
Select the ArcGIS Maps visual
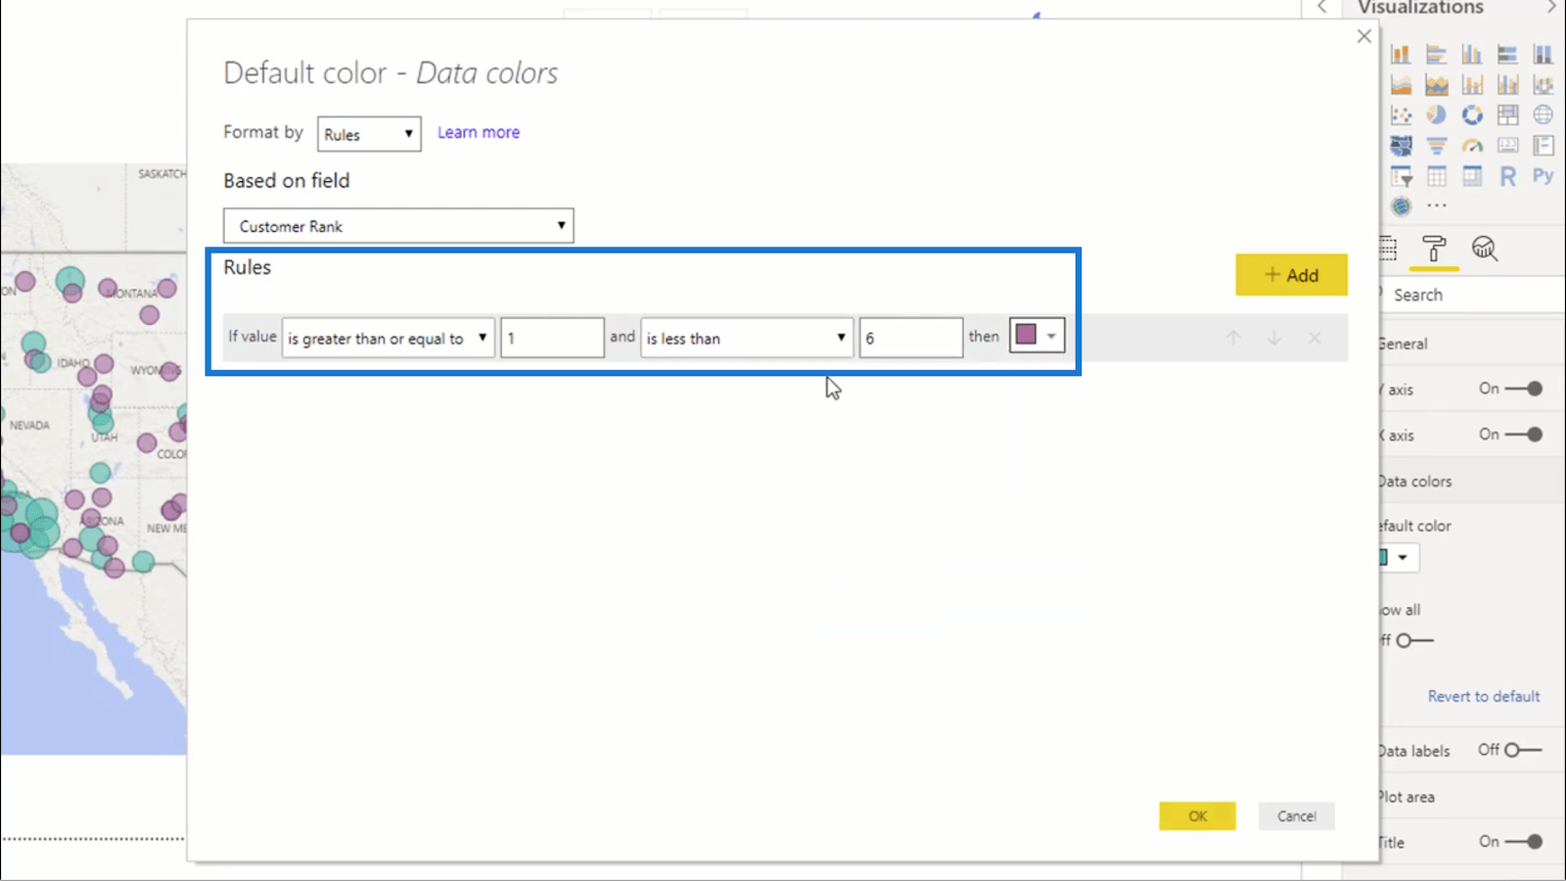click(1401, 207)
